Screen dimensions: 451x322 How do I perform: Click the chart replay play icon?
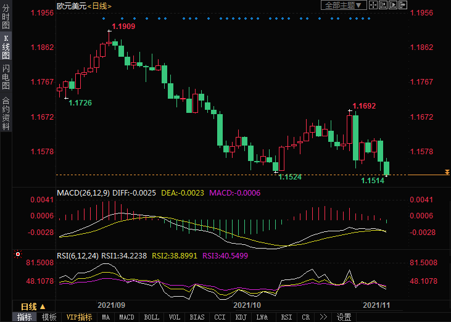pyautogui.click(x=393, y=5)
